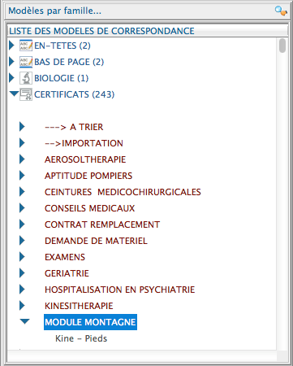Expand the BAS DE PAGE (2) family
This screenshot has height=366, width=293.
11,62
